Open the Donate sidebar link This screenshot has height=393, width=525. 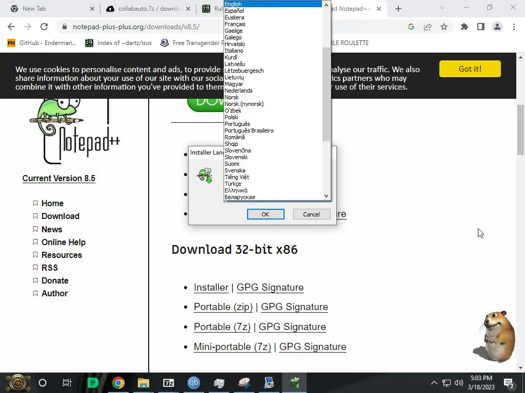(55, 280)
